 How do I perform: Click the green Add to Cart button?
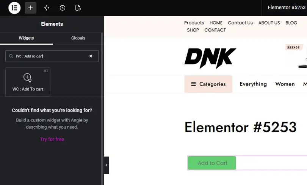(x=212, y=163)
